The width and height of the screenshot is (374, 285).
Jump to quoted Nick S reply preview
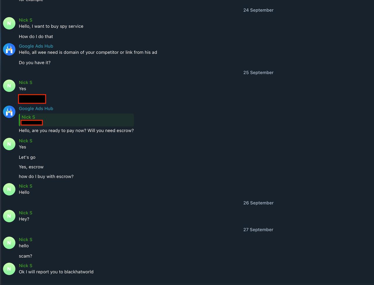click(x=76, y=120)
